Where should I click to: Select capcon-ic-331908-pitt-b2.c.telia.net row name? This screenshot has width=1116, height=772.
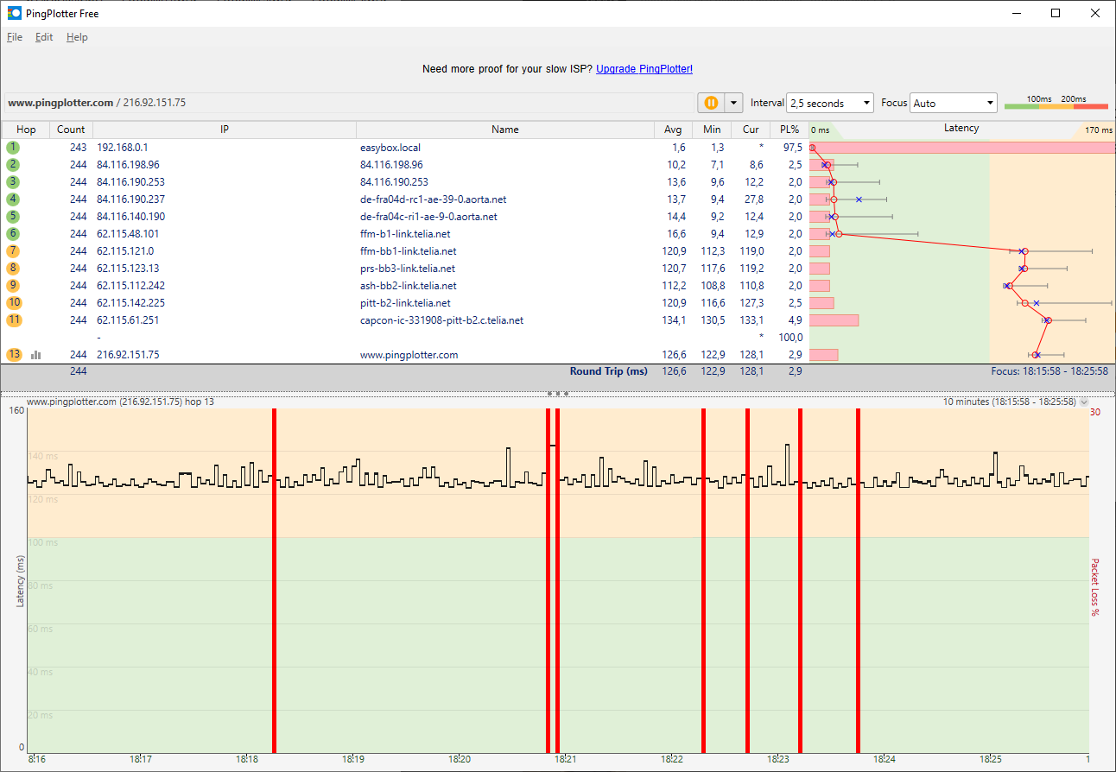pyautogui.click(x=441, y=320)
